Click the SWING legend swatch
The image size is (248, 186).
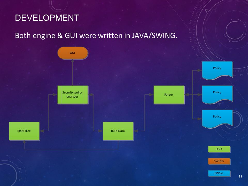[219, 161]
